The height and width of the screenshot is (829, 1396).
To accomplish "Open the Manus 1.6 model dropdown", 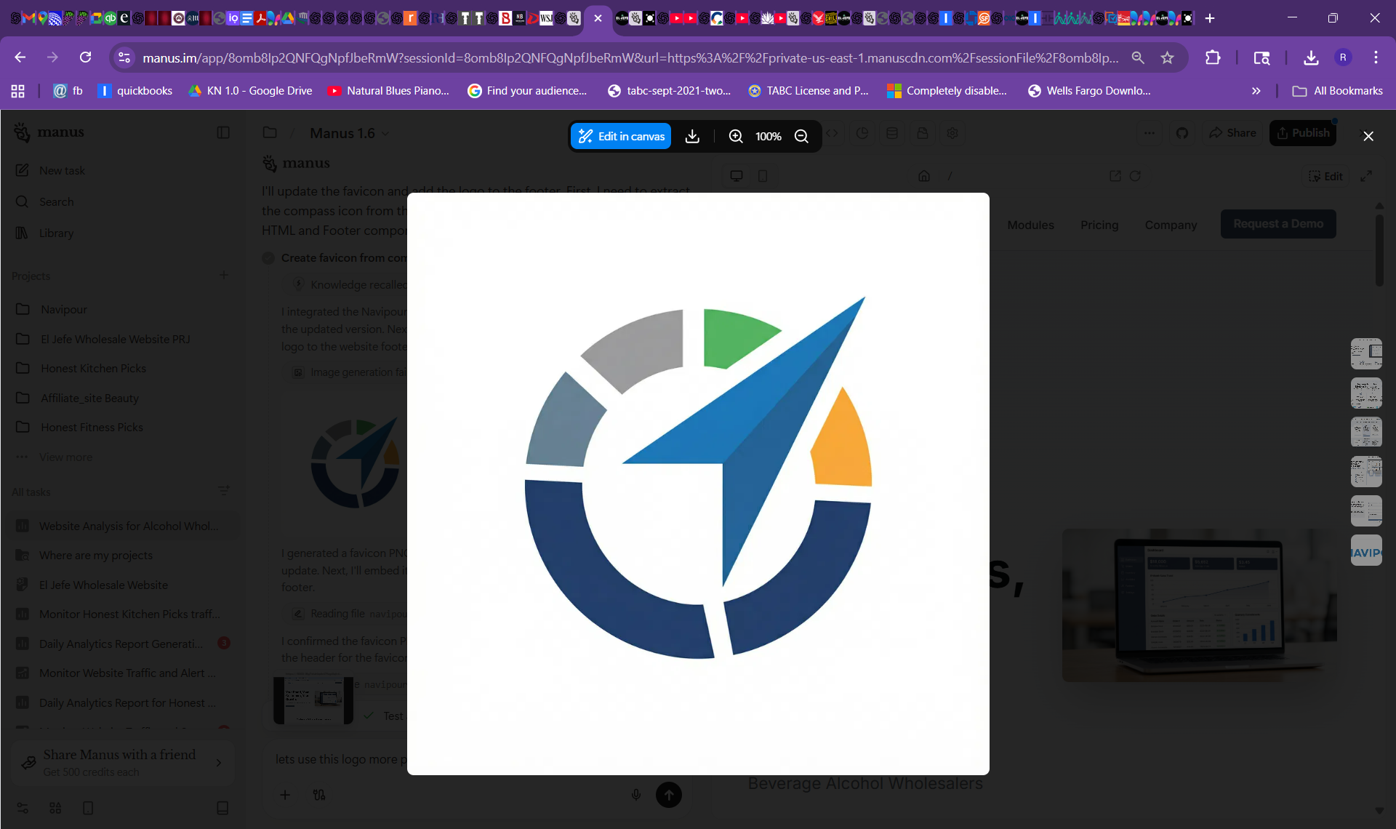I will click(349, 133).
